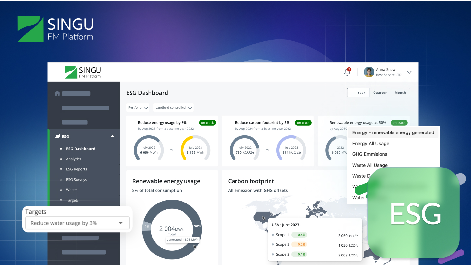Click the hollow bullet beside Targets in sidebar

tap(61, 200)
